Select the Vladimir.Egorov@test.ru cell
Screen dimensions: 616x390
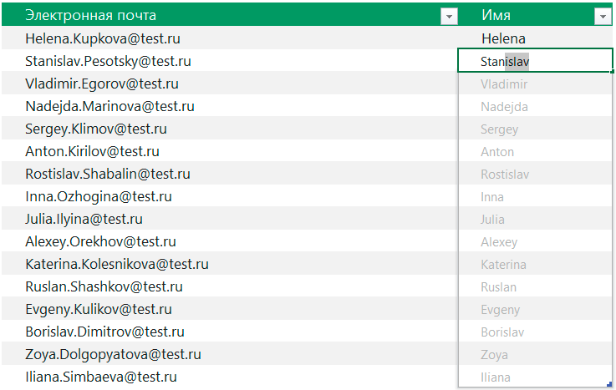(x=230, y=84)
